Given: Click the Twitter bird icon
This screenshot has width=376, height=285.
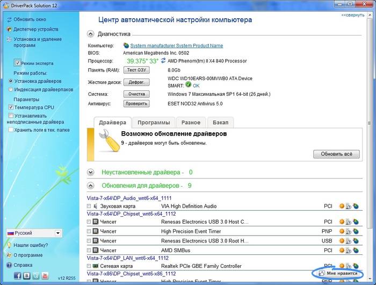Looking at the screenshot, I should [36, 275].
